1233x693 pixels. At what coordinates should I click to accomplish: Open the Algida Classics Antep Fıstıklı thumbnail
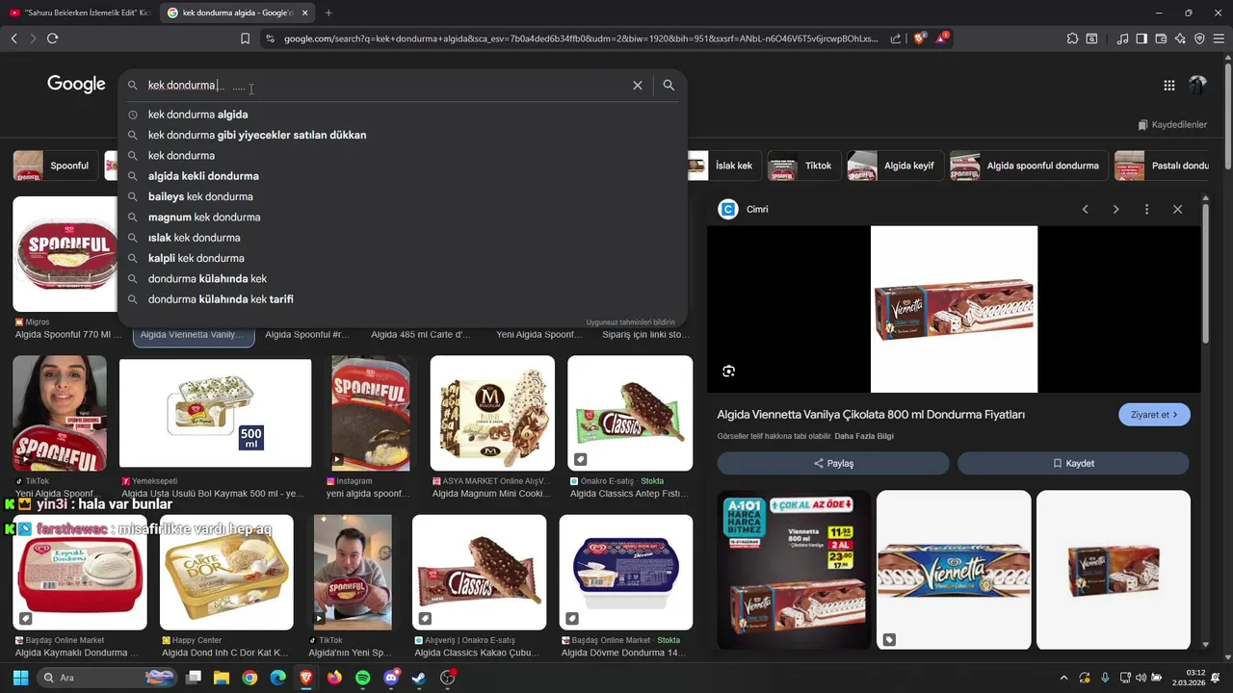630,414
